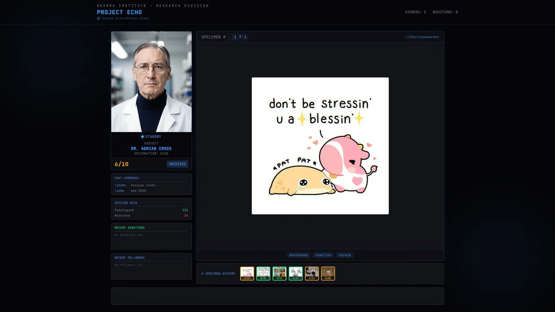Click the VIEWERS: 1 counter
The height and width of the screenshot is (312, 555).
pyautogui.click(x=415, y=12)
